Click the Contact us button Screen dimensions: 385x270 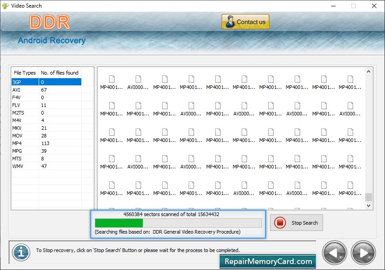click(245, 22)
